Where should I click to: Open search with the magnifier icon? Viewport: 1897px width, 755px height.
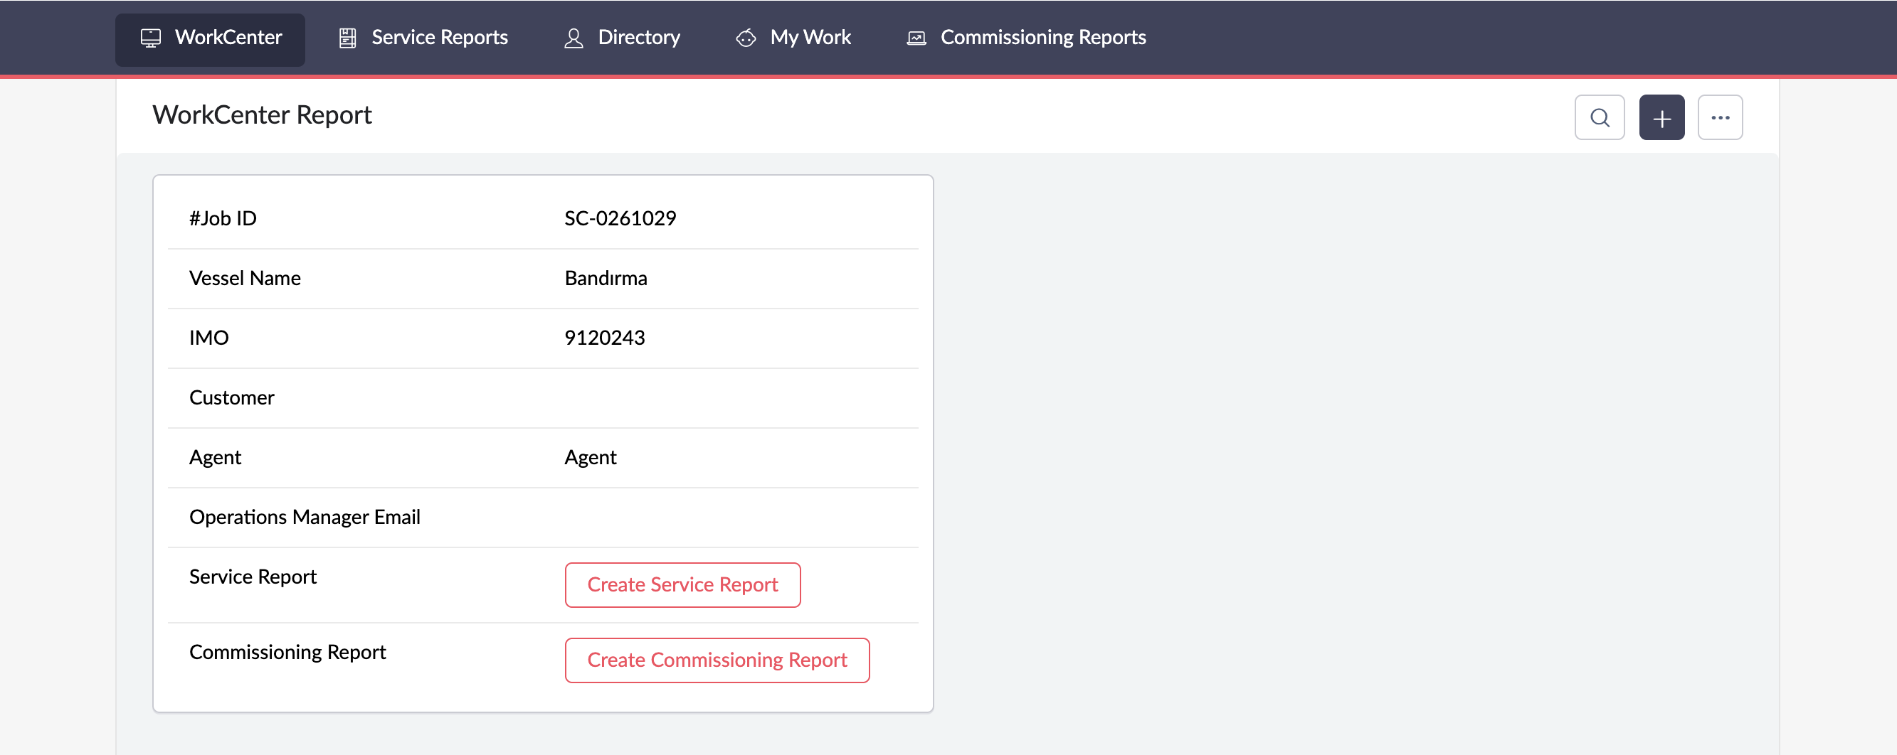[1599, 117]
